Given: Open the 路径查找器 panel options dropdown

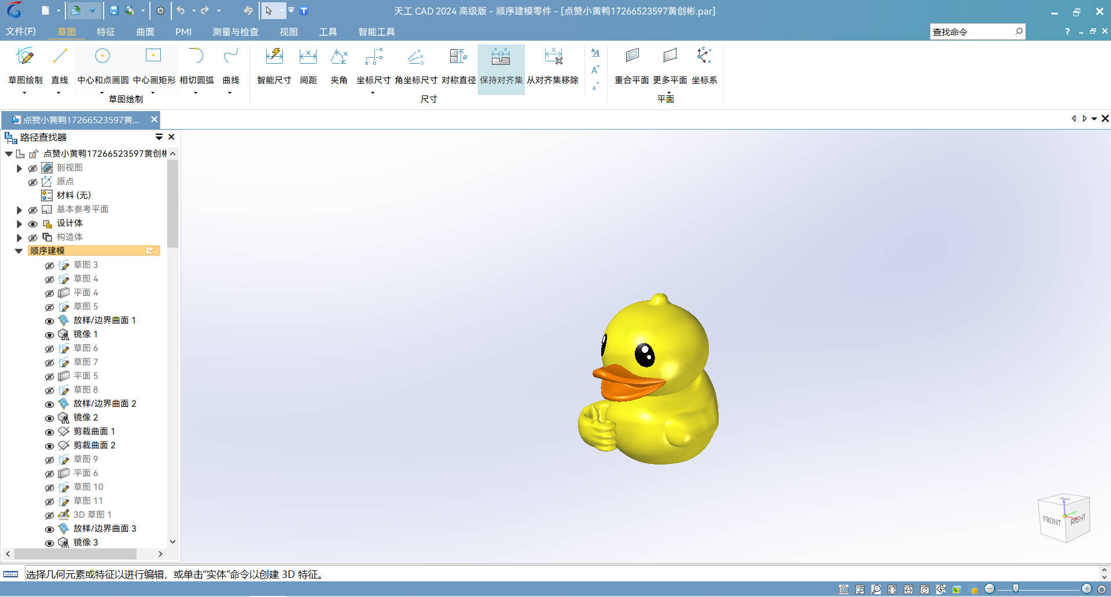Looking at the screenshot, I should (159, 137).
